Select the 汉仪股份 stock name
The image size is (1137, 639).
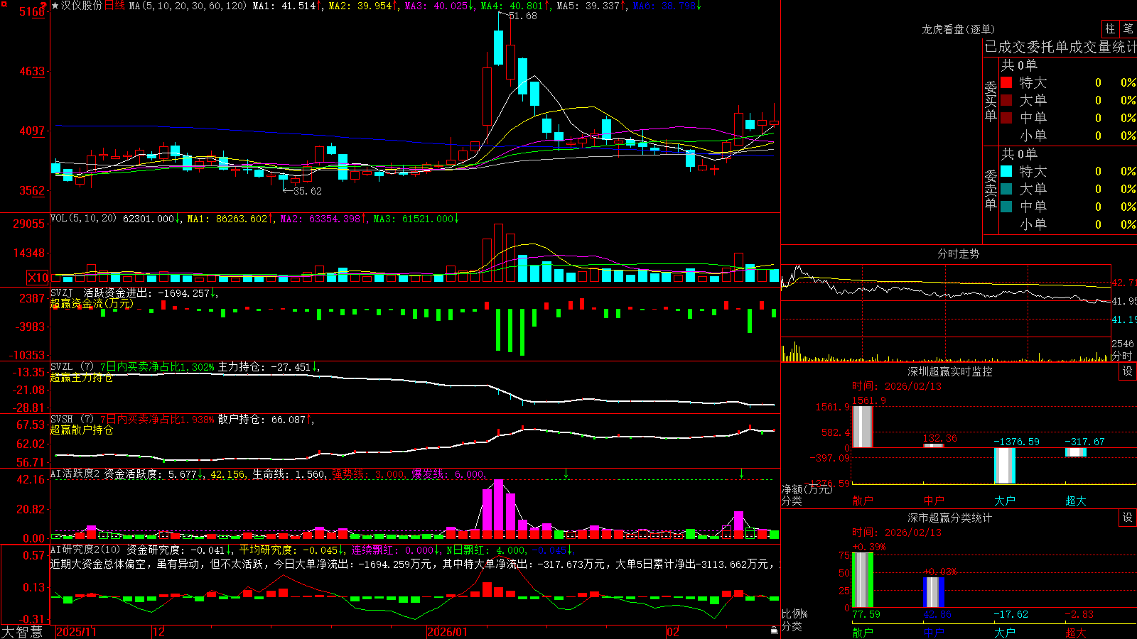[x=82, y=6]
